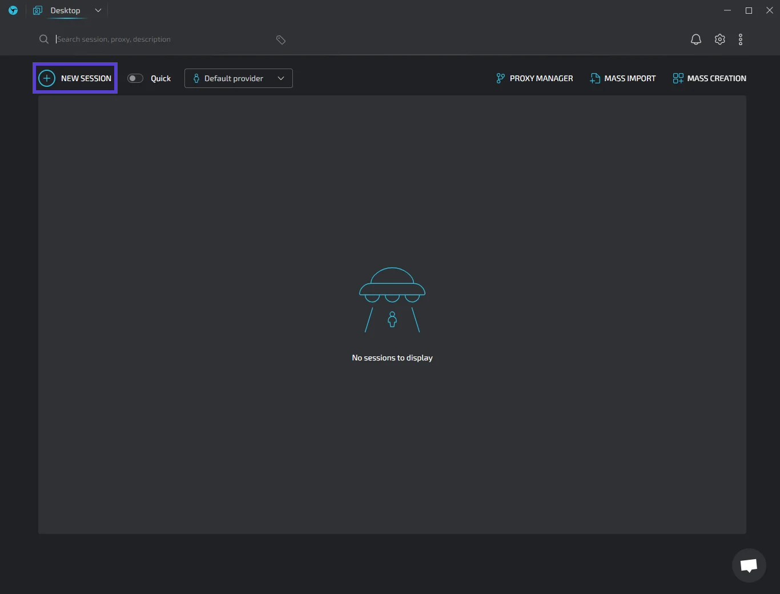The height and width of the screenshot is (594, 780).
Task: Expand the Default provider dropdown
Action: [238, 78]
